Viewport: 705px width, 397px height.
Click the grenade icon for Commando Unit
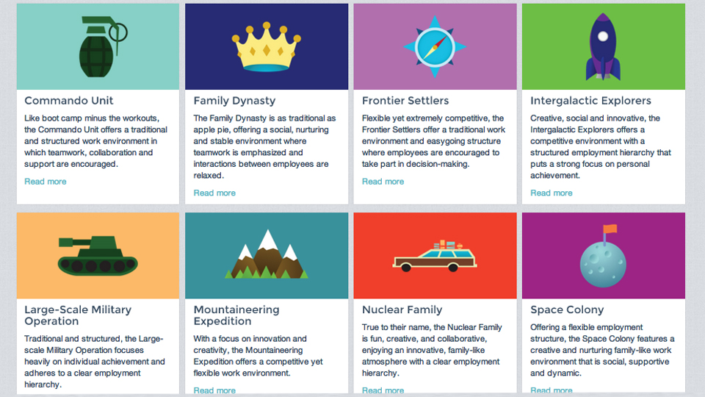(98, 47)
